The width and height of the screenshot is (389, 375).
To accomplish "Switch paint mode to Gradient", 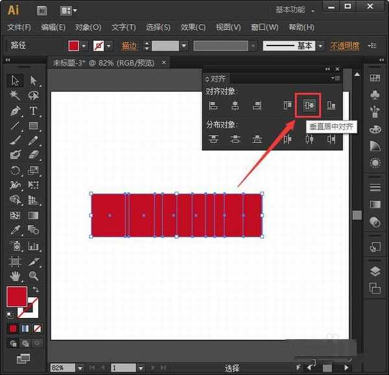I will [25, 328].
